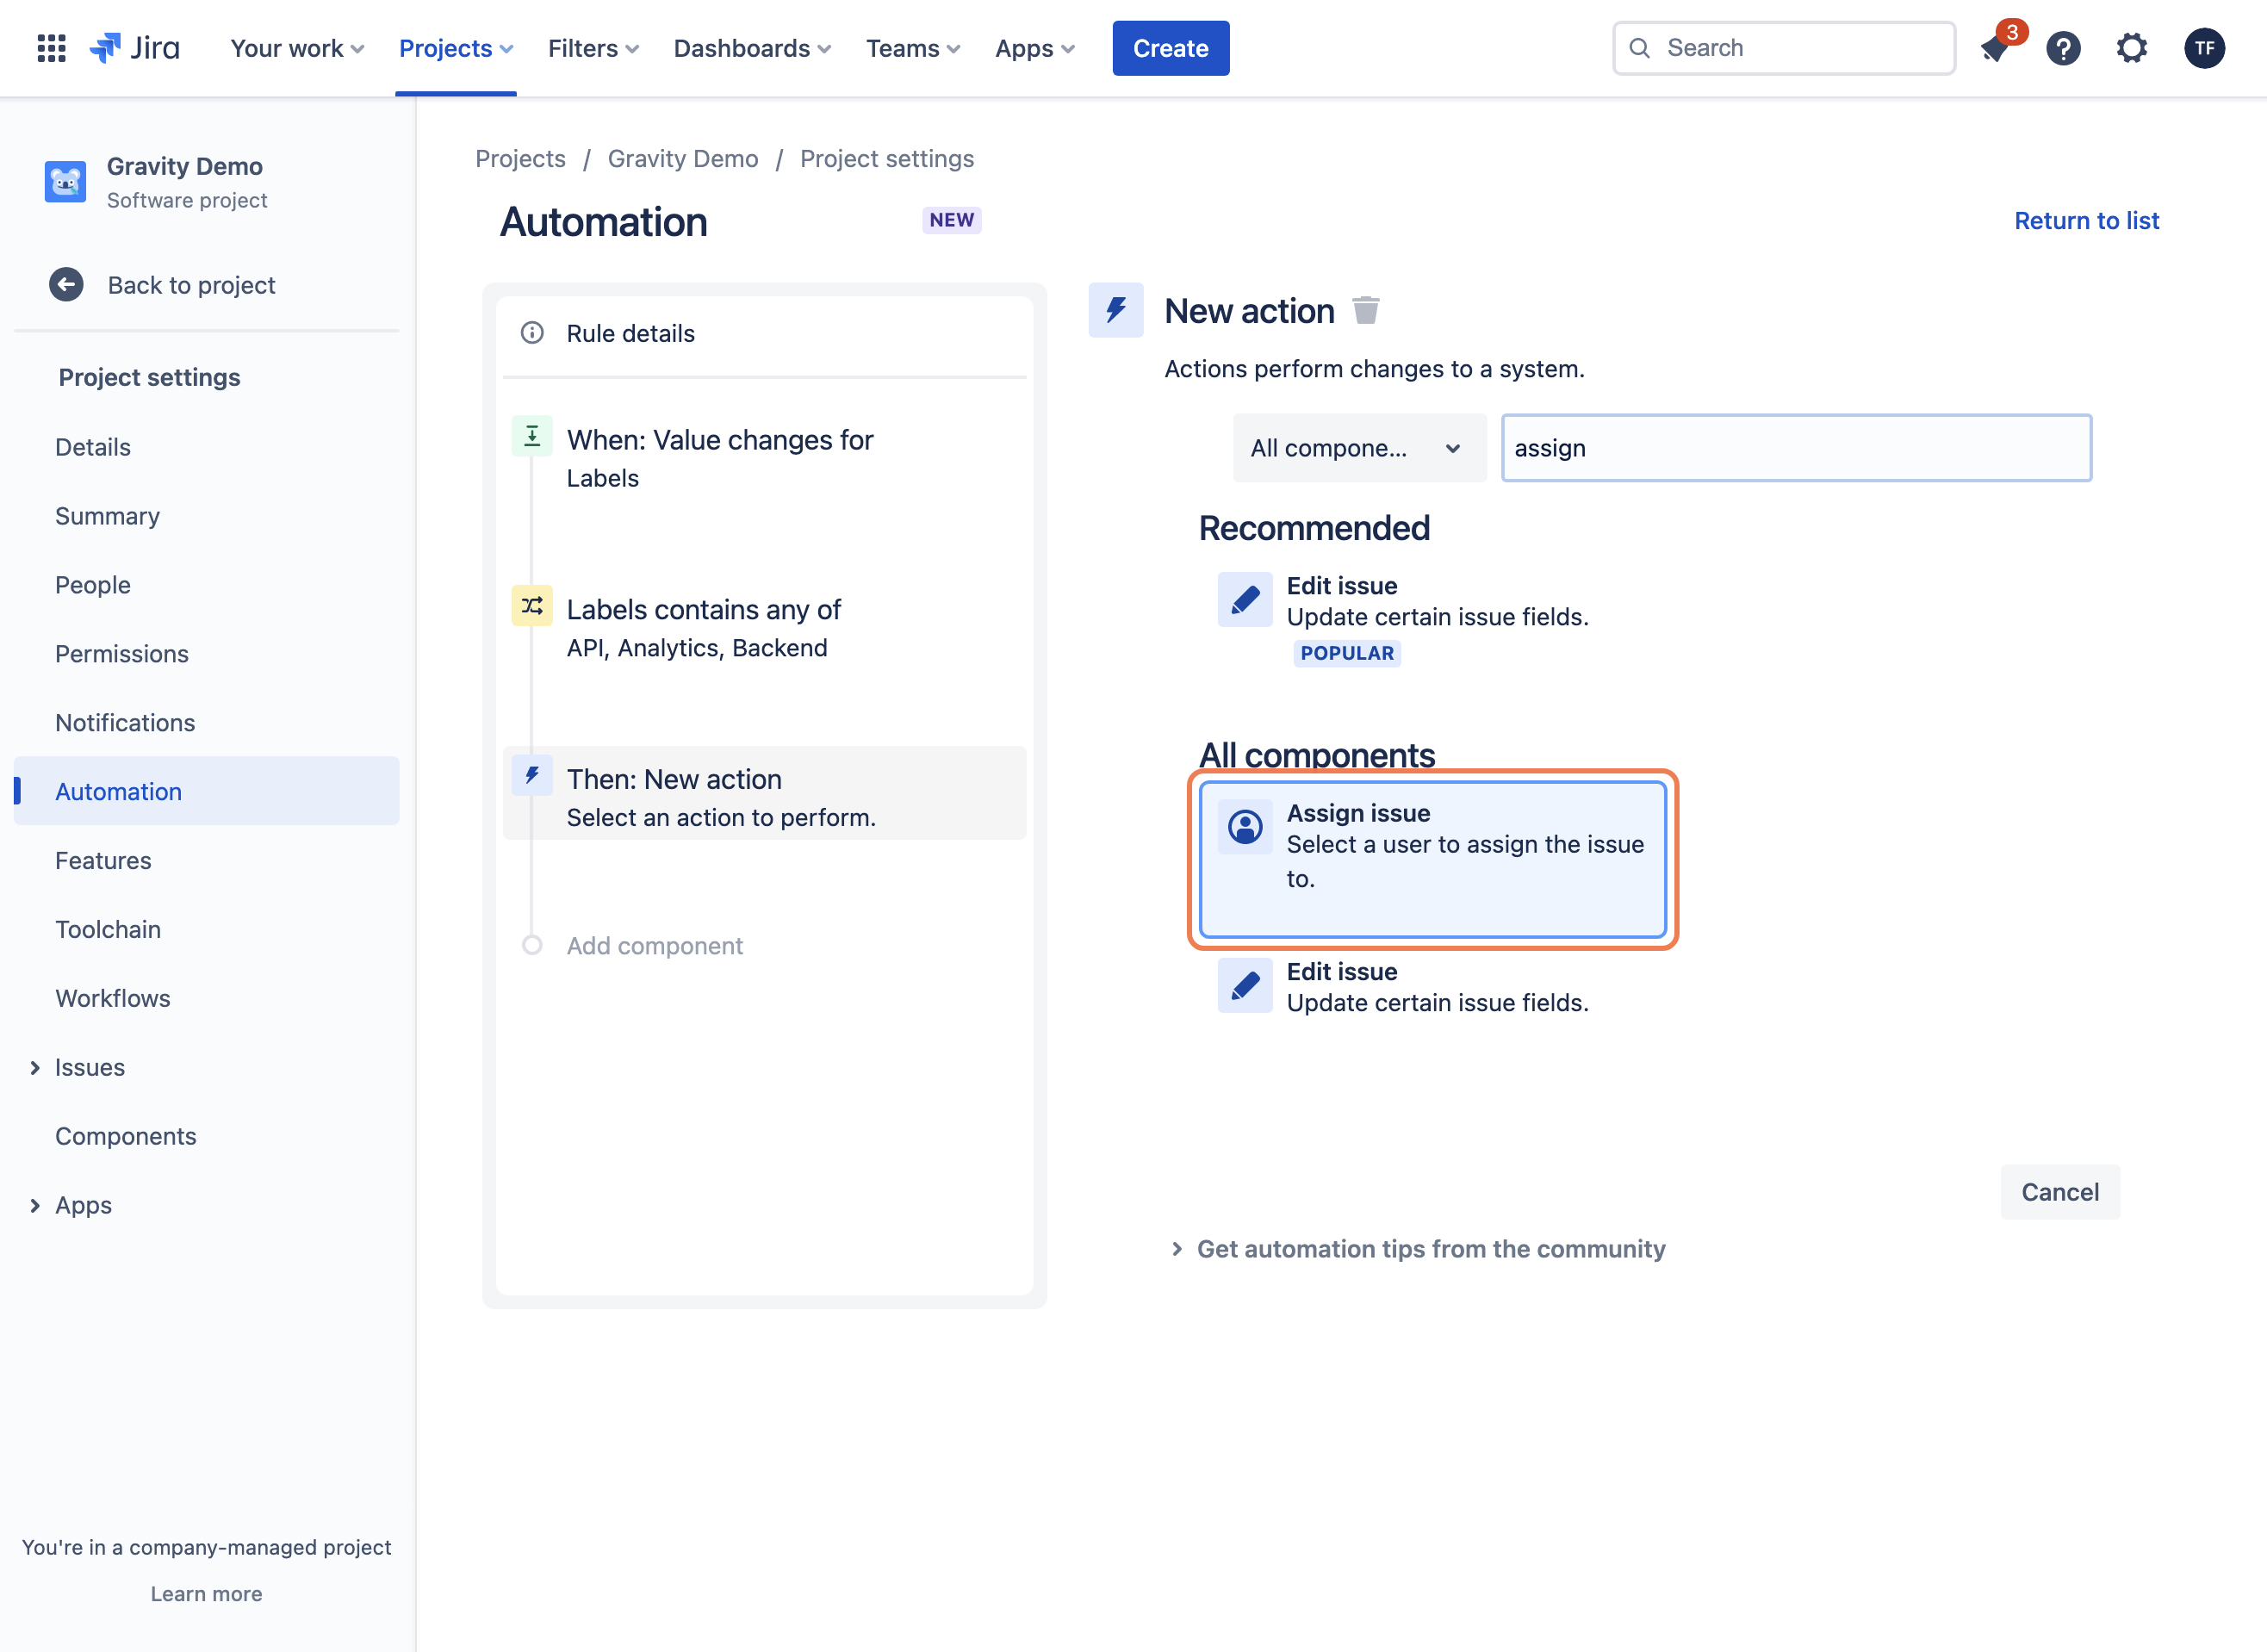
Task: Open Permissions in the sidebar
Action: pyautogui.click(x=122, y=654)
